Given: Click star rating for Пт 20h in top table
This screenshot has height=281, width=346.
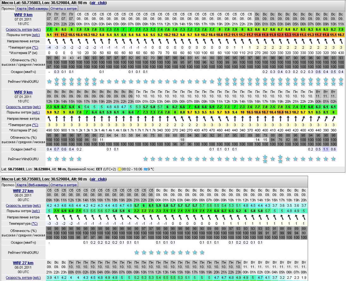Looking at the screenshot, I should pos(49,82).
